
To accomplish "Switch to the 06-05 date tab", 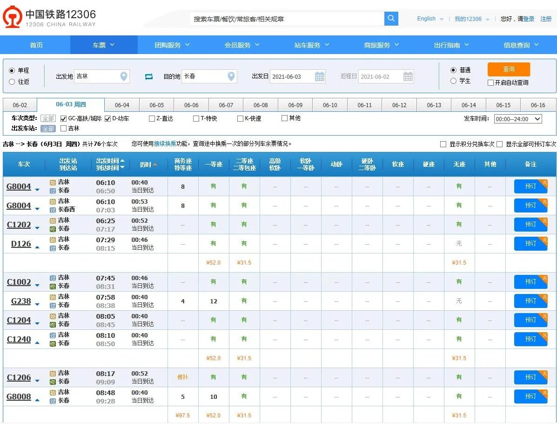I will click(156, 105).
